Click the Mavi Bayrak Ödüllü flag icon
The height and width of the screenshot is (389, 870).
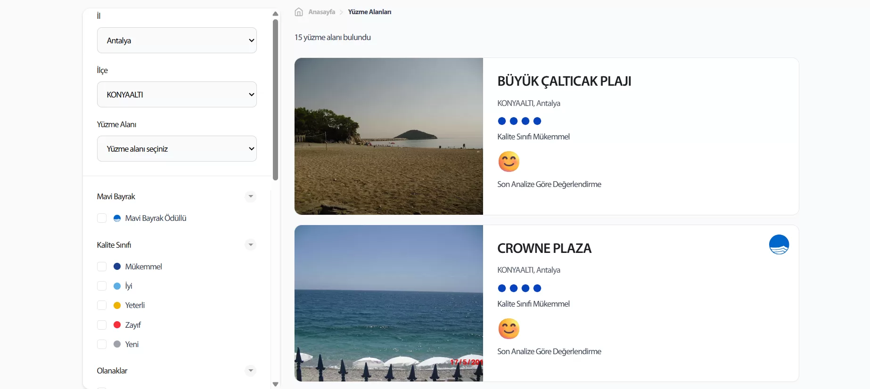(117, 218)
